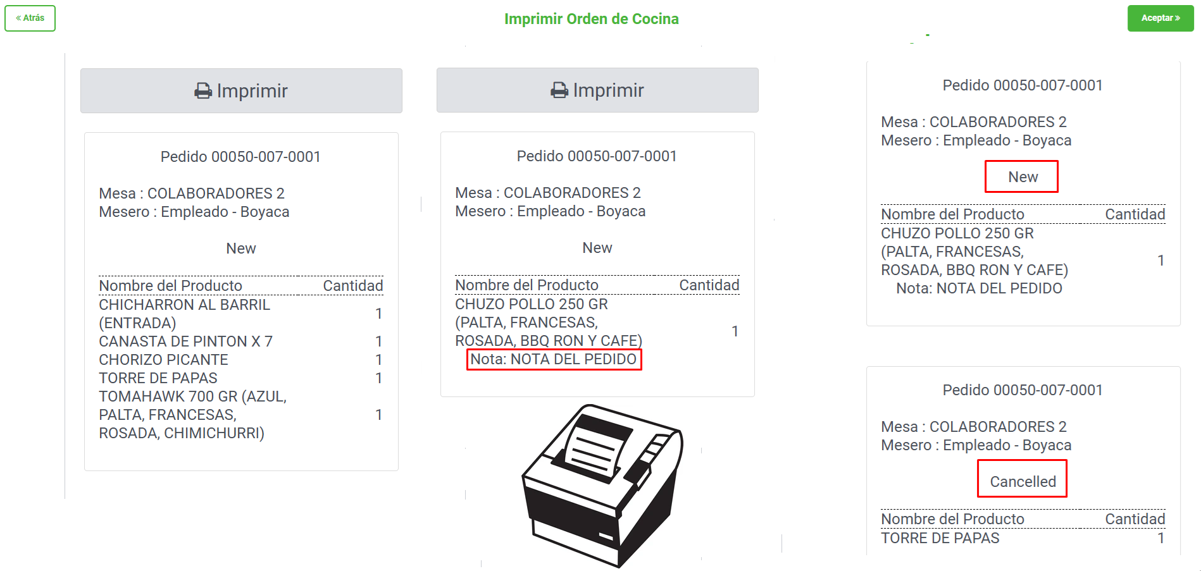The height and width of the screenshot is (571, 1201).
Task: Select the CHUZO POLLO 250 GR product line
Action: (531, 304)
